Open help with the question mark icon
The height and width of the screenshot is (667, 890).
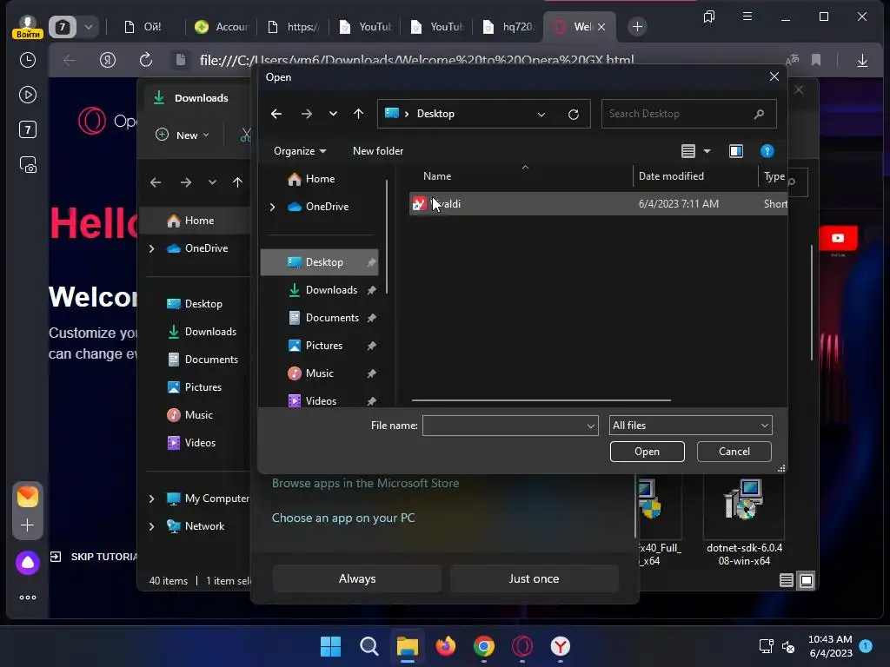[x=767, y=151]
